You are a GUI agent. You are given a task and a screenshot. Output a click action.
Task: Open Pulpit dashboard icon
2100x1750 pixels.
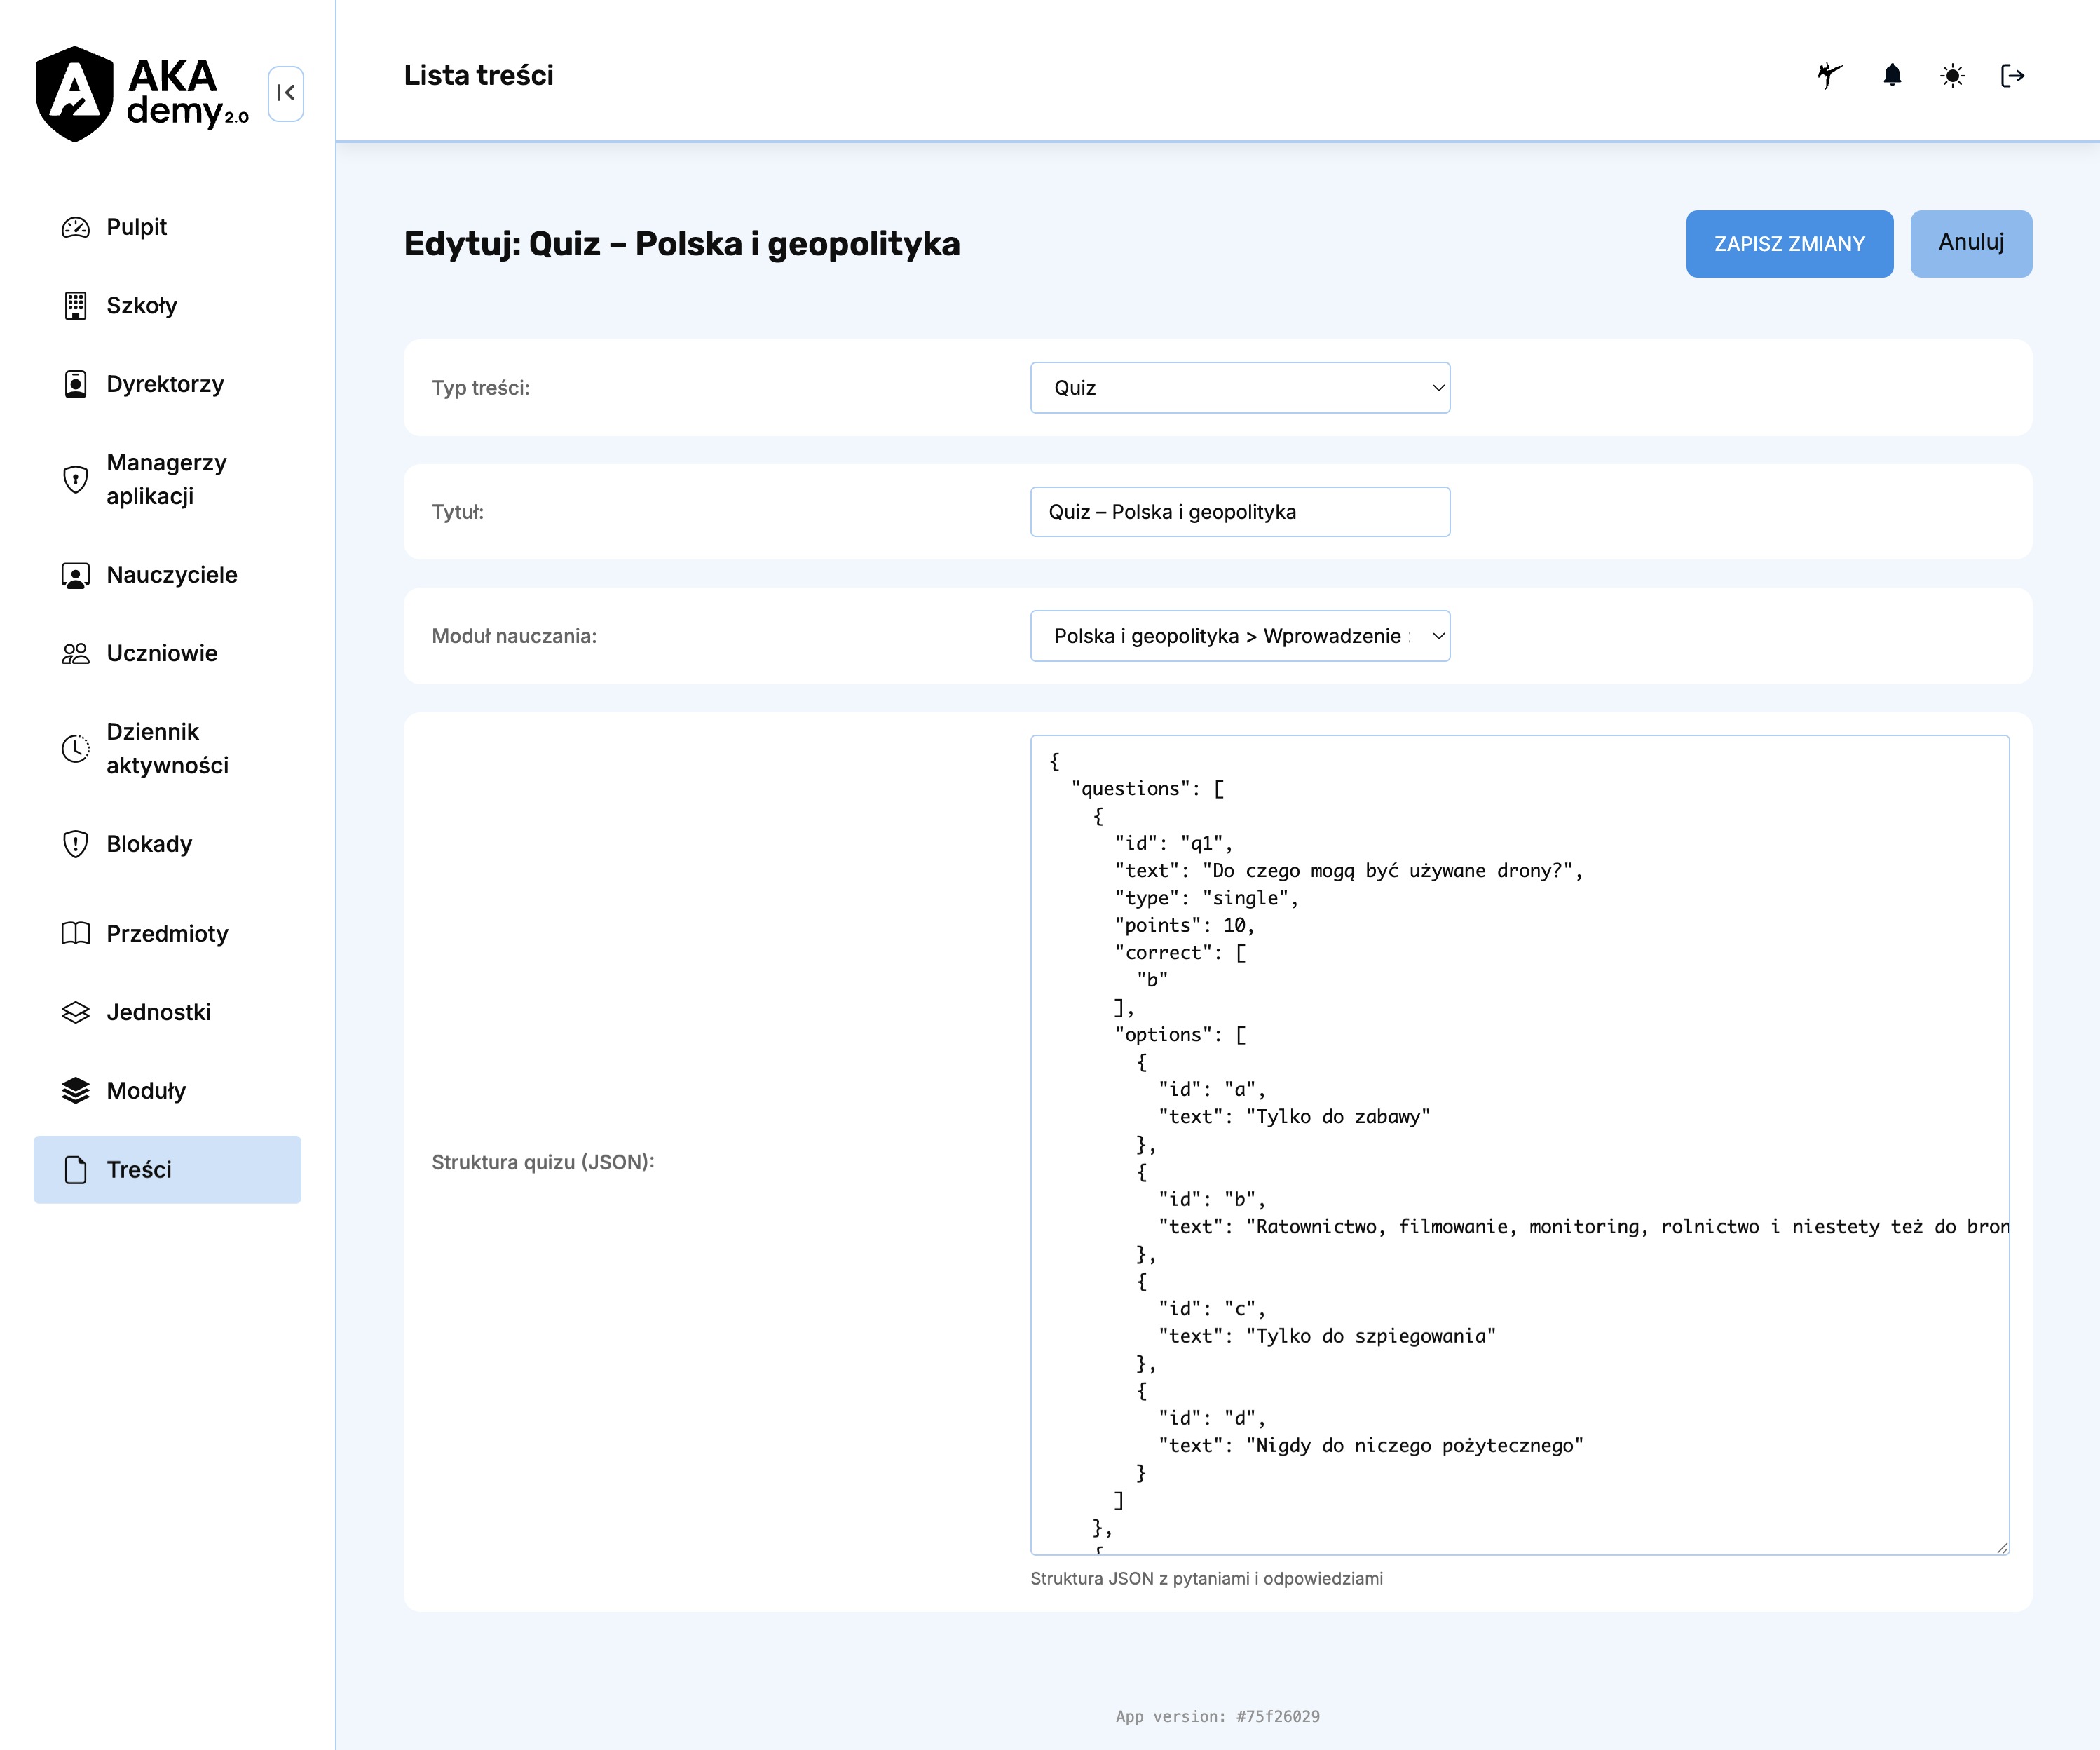coord(76,227)
